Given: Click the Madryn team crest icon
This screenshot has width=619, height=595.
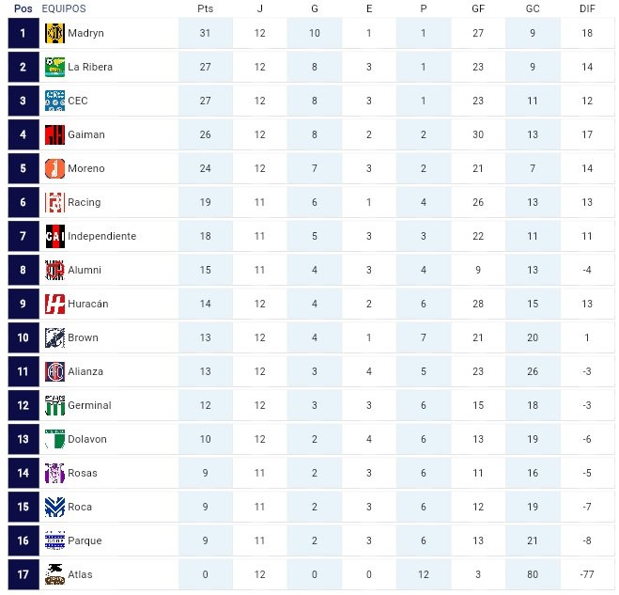Looking at the screenshot, I should point(54,33).
